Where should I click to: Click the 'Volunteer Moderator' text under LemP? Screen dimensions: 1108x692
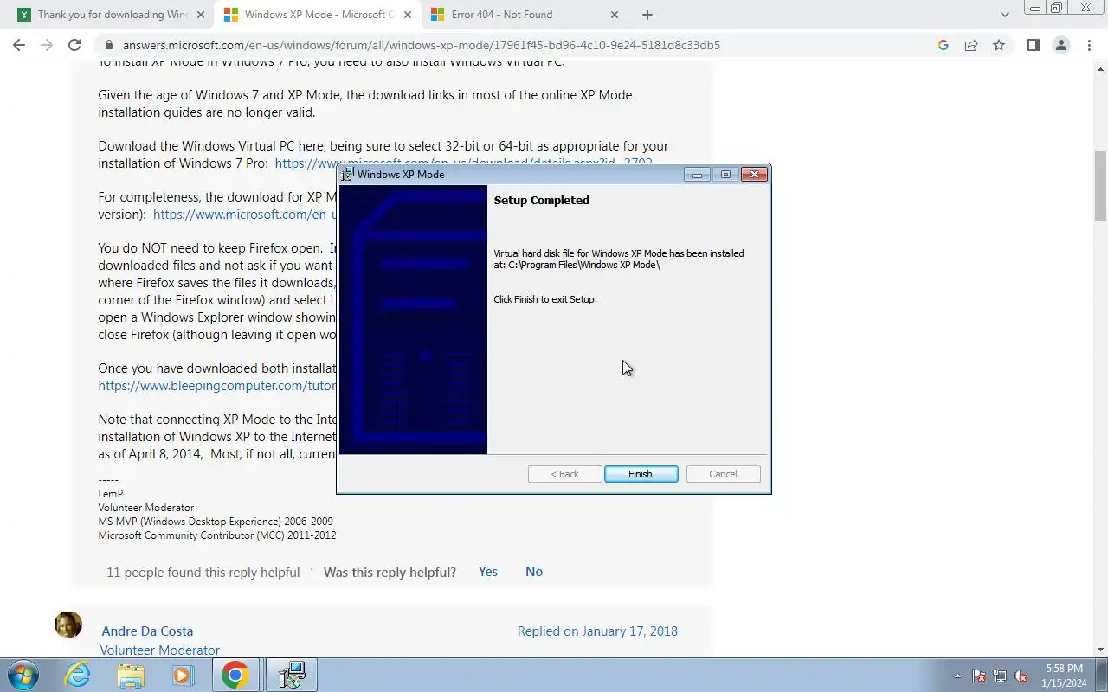tap(146, 508)
